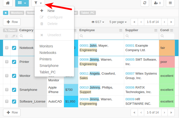
Task: Choose Configure in the filter menu
Action: [x=54, y=17]
